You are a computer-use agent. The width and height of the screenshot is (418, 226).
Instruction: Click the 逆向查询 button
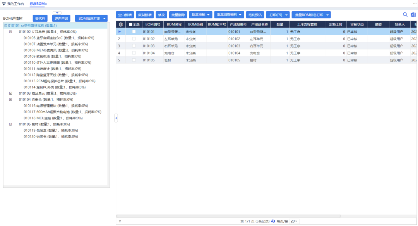click(61, 19)
